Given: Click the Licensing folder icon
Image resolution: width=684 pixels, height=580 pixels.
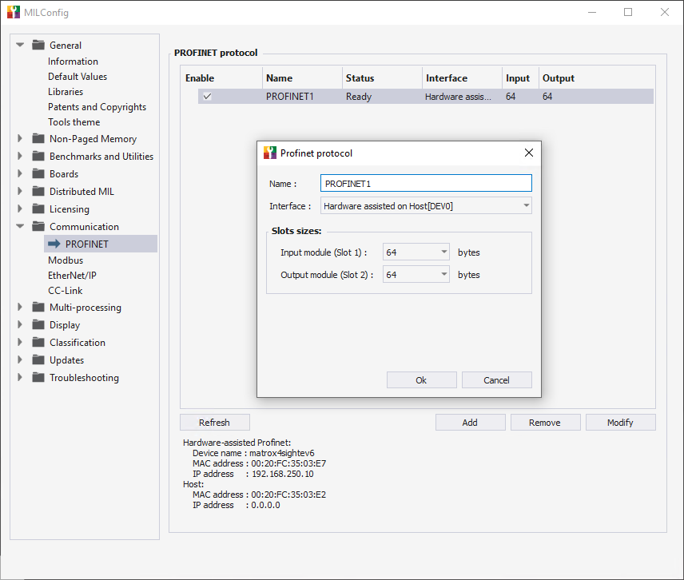Looking at the screenshot, I should (x=38, y=209).
